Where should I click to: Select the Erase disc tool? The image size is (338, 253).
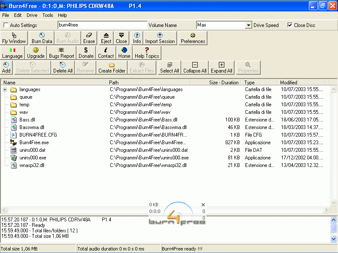tap(89, 38)
